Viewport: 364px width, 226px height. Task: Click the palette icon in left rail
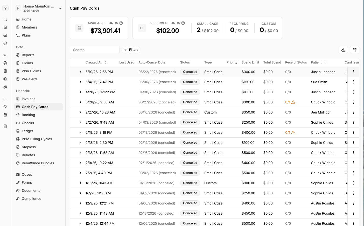(5, 107)
